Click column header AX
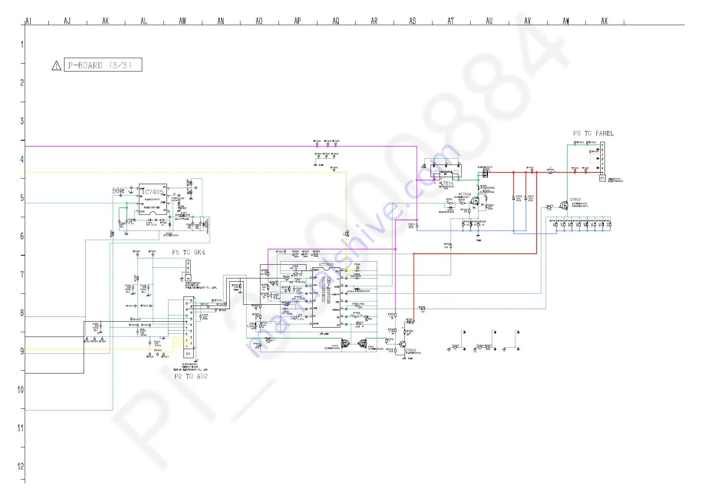The height and width of the screenshot is (496, 702). point(604,21)
